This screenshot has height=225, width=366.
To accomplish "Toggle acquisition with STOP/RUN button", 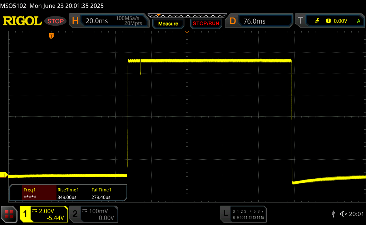I will click(x=206, y=24).
